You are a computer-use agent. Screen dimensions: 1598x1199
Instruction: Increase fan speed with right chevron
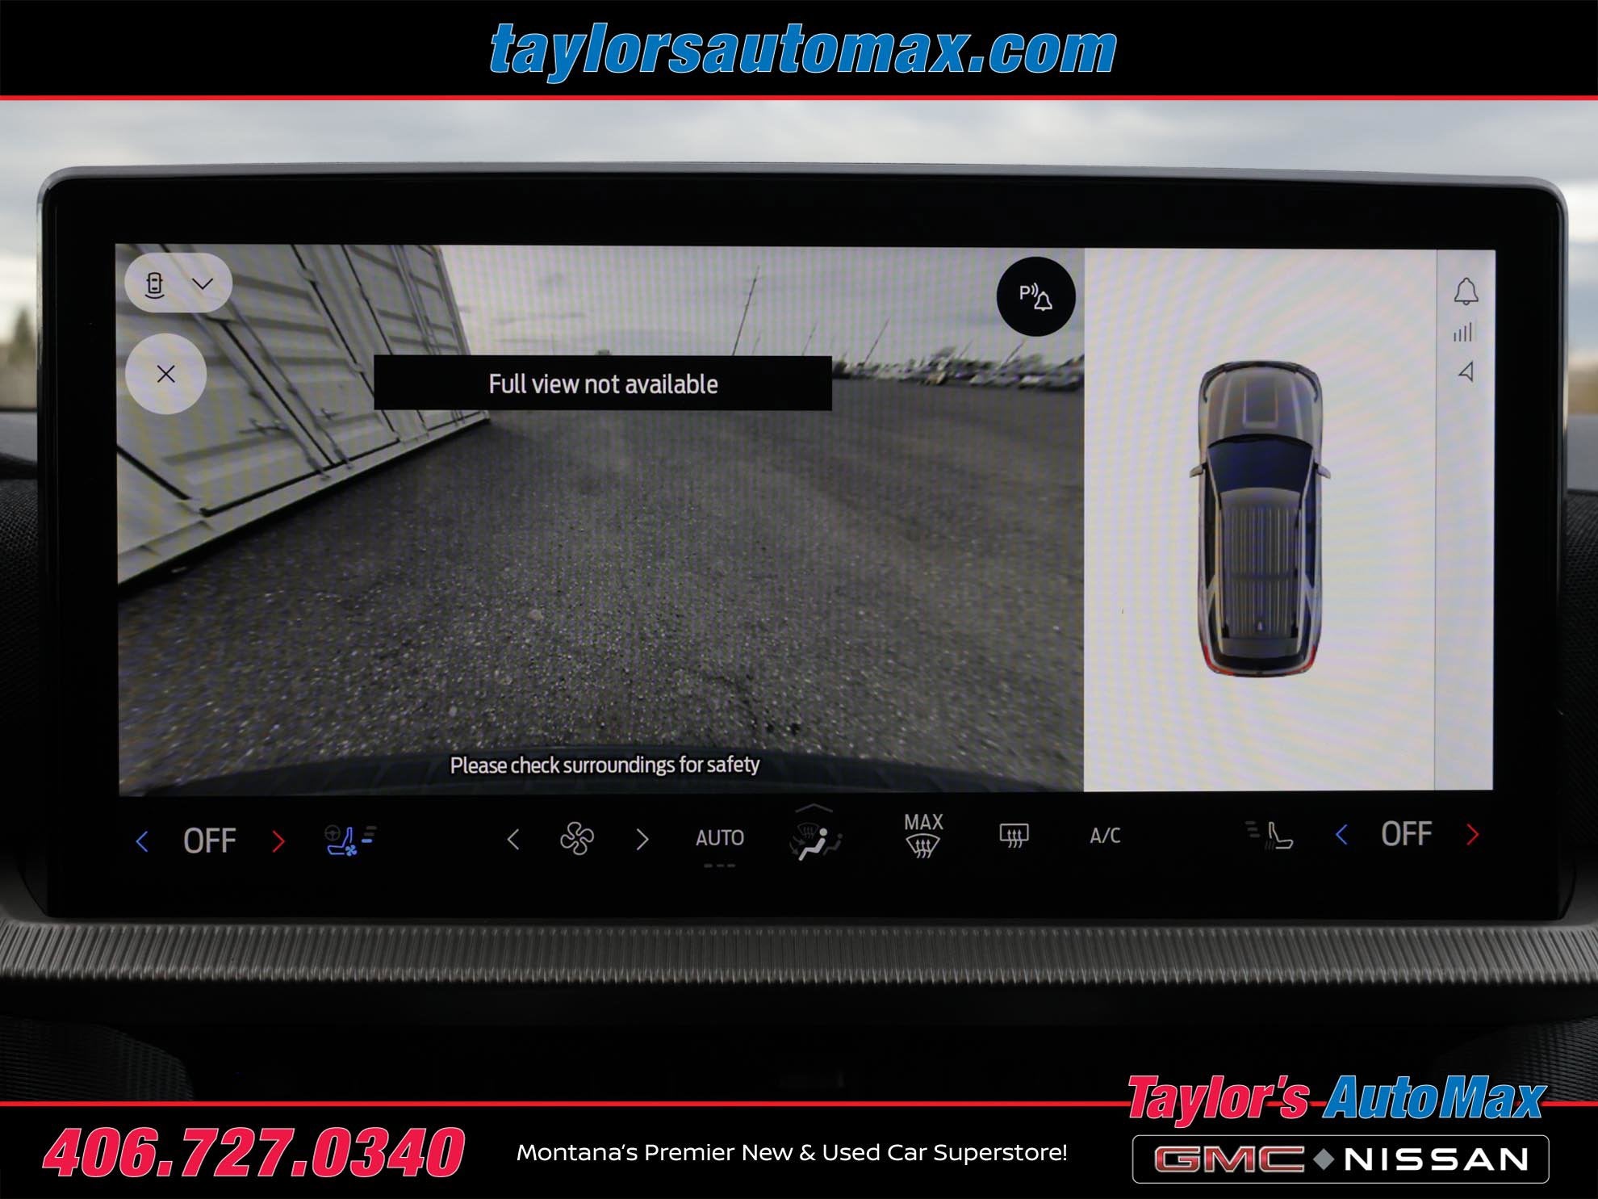(x=642, y=840)
